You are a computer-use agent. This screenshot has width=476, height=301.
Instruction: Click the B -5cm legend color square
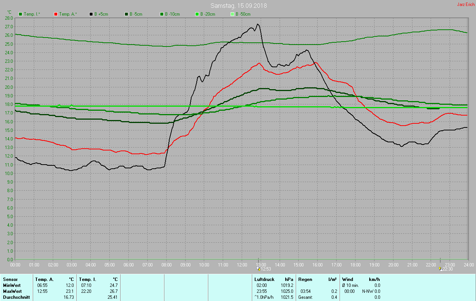(126, 14)
